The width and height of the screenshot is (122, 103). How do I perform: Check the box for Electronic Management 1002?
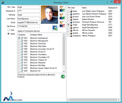pyautogui.click(x=19, y=41)
